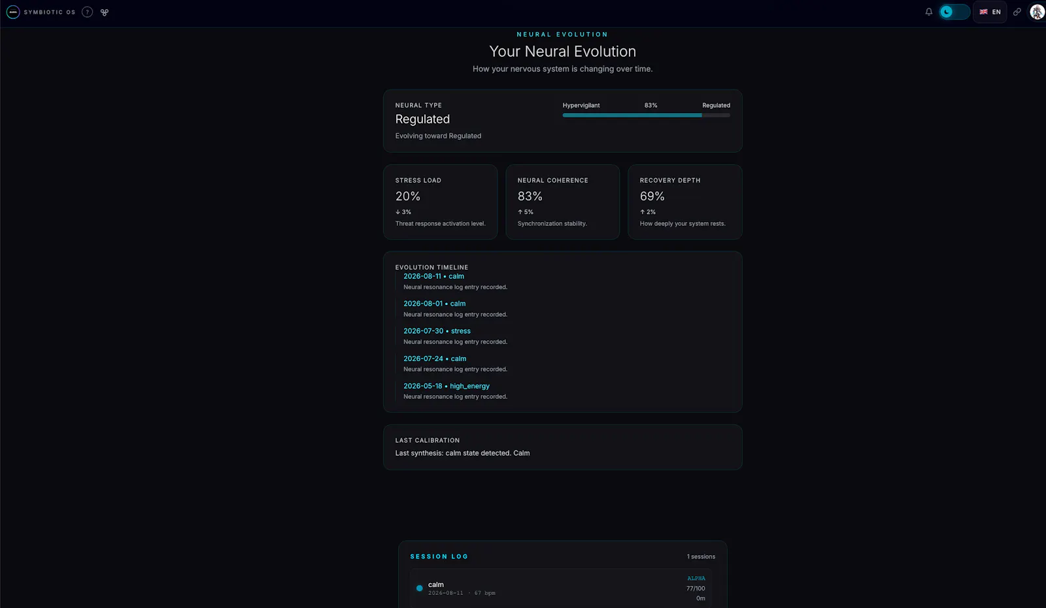Click the 1 sessions count label

[701, 557]
